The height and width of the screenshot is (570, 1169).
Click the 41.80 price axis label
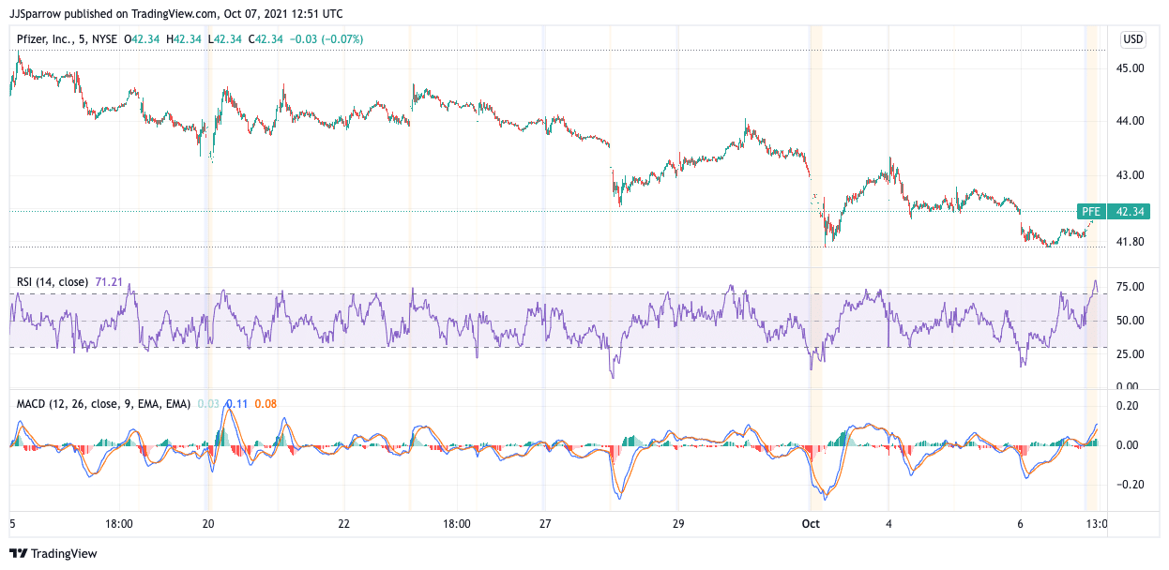click(x=1131, y=242)
